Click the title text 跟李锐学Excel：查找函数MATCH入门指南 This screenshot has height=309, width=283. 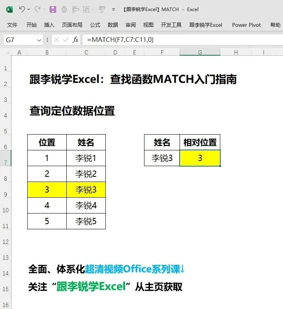click(x=133, y=79)
